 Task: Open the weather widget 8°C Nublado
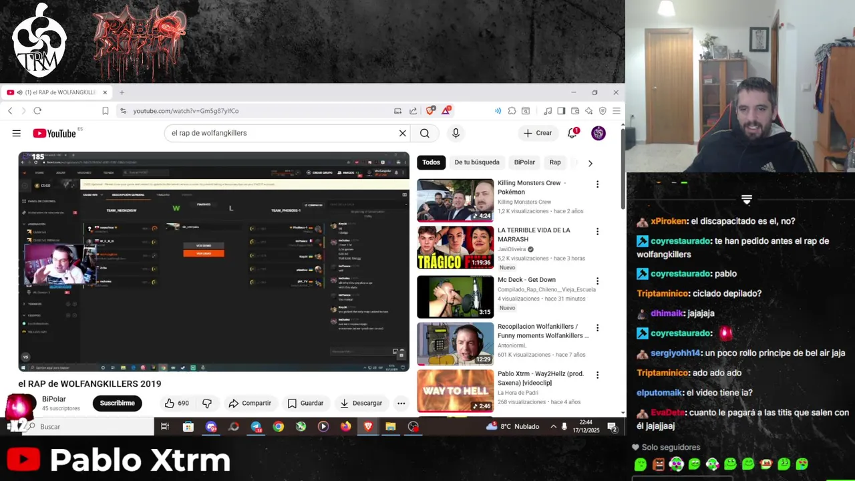pyautogui.click(x=513, y=426)
